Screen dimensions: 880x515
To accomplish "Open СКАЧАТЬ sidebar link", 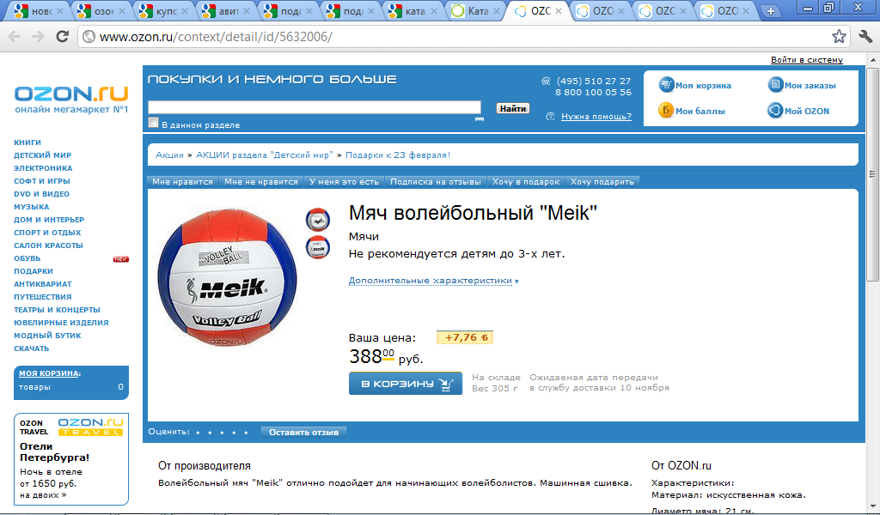I will [32, 348].
